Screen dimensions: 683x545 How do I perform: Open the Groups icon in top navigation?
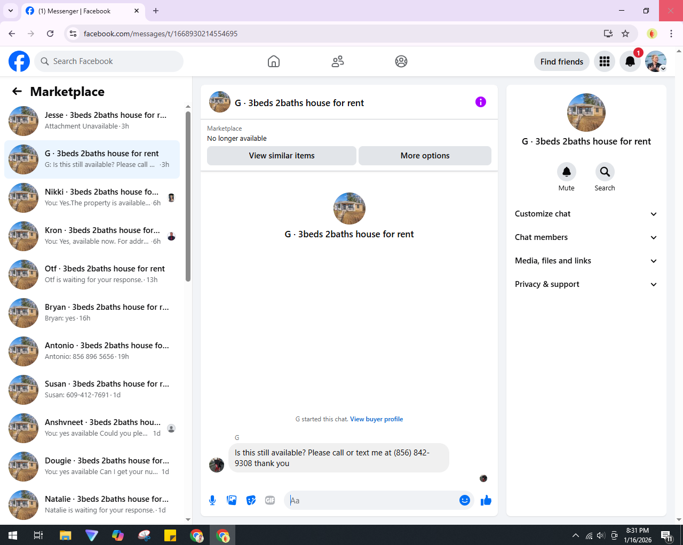(x=401, y=61)
